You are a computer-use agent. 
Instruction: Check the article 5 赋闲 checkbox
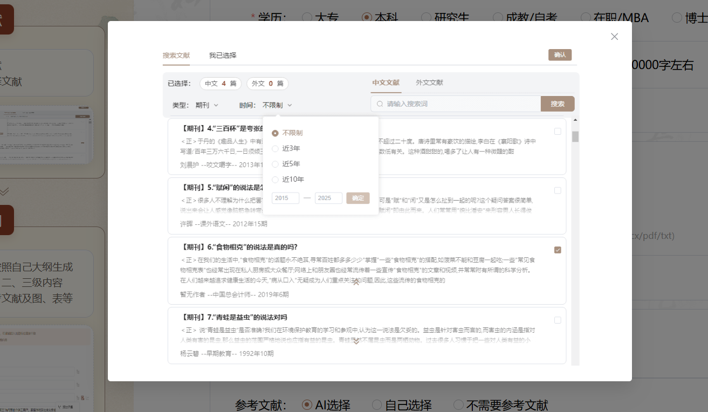point(558,190)
